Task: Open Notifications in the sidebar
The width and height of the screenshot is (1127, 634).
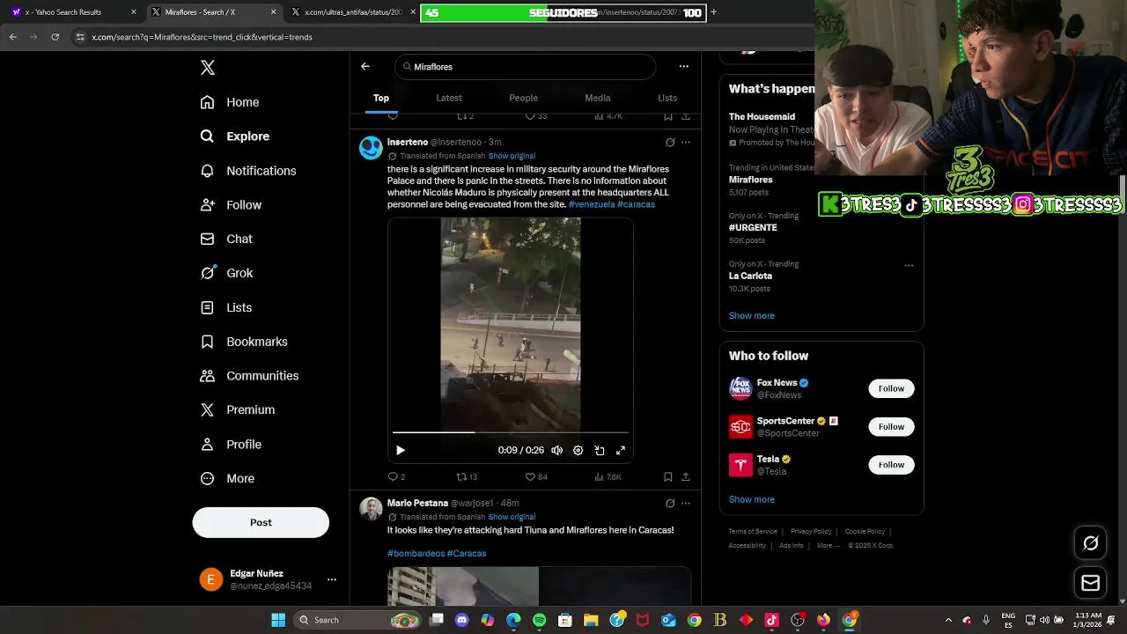Action: tap(248, 171)
